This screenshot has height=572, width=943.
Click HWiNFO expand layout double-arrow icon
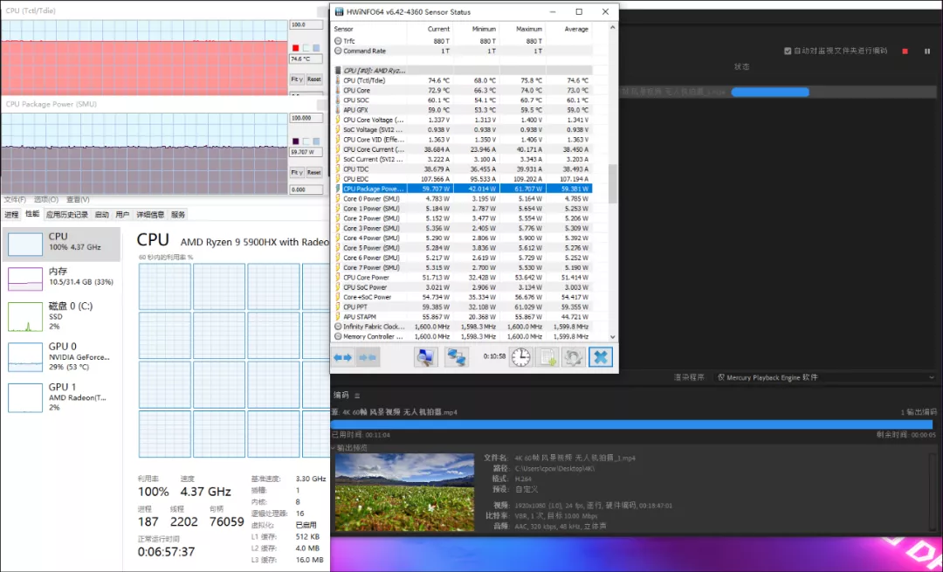(x=343, y=357)
